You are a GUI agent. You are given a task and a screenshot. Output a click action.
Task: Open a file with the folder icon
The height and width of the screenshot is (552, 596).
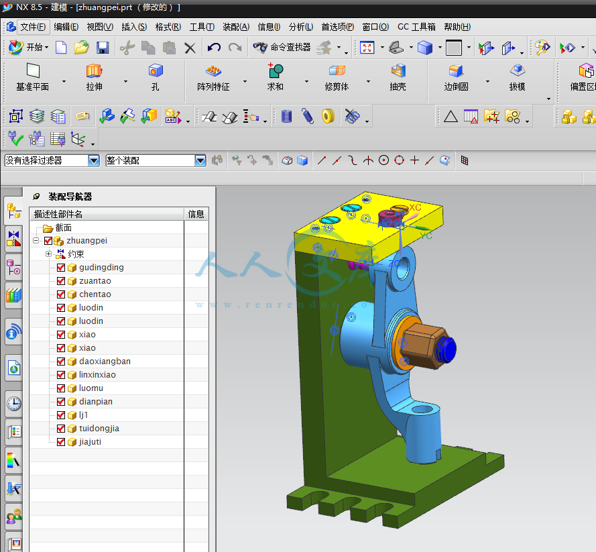click(81, 48)
